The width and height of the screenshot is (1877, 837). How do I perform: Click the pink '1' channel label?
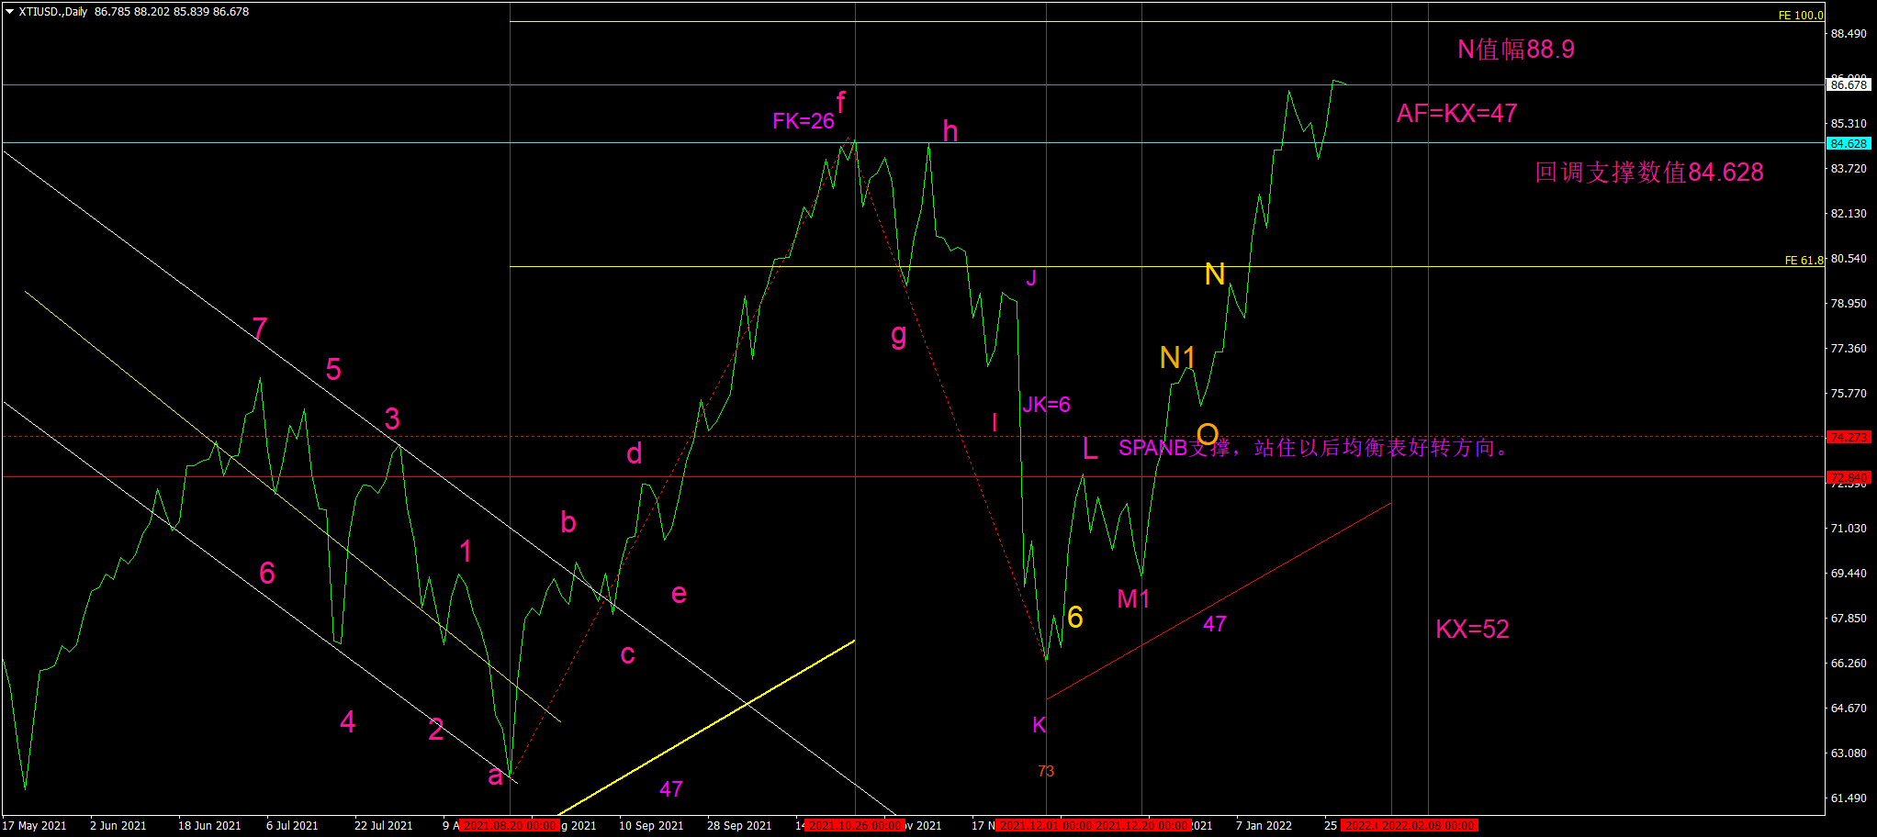(x=466, y=552)
